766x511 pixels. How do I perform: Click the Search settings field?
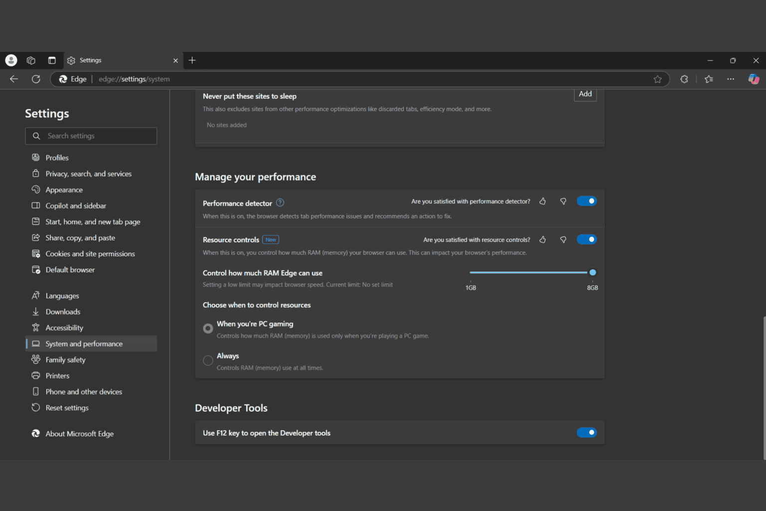91,136
